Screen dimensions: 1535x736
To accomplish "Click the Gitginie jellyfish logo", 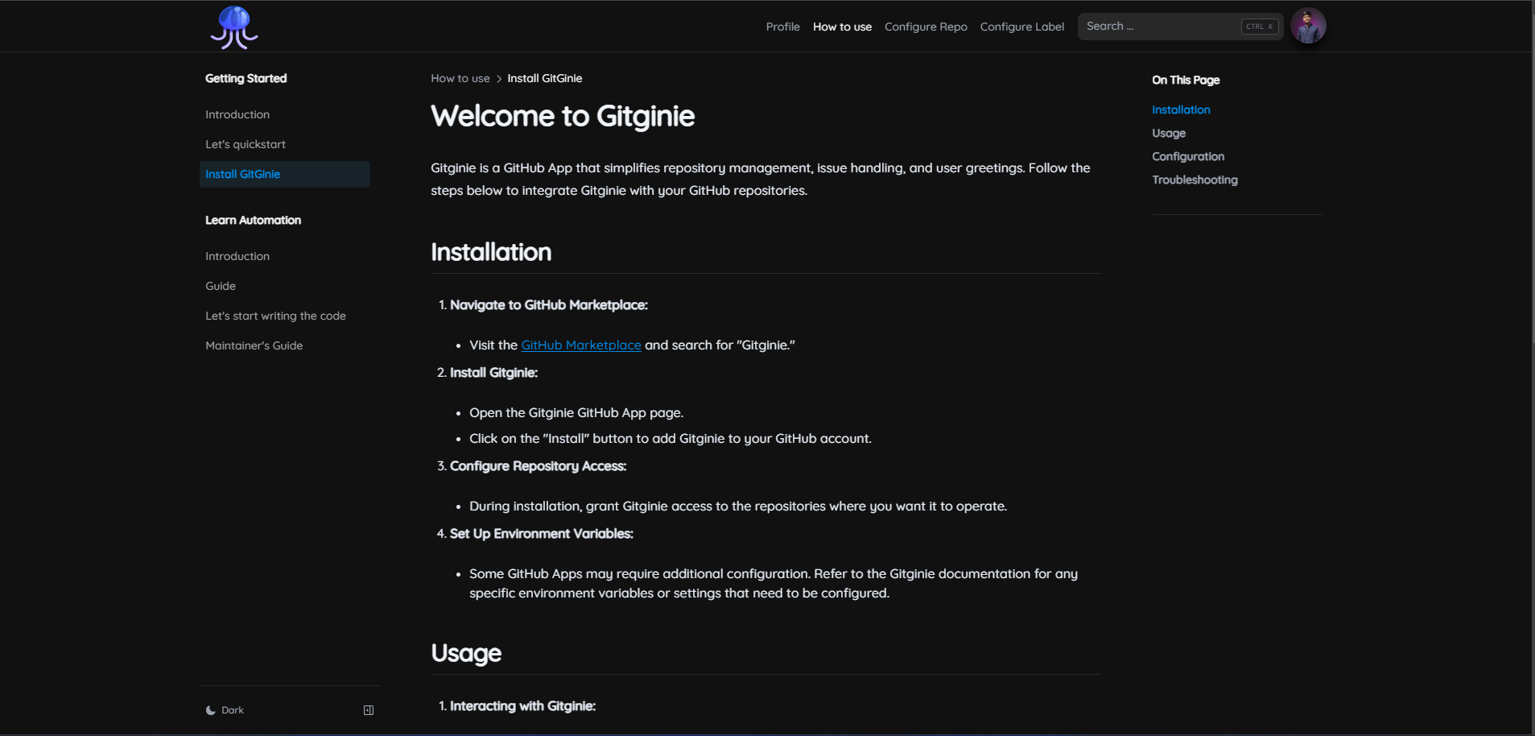I will (234, 27).
